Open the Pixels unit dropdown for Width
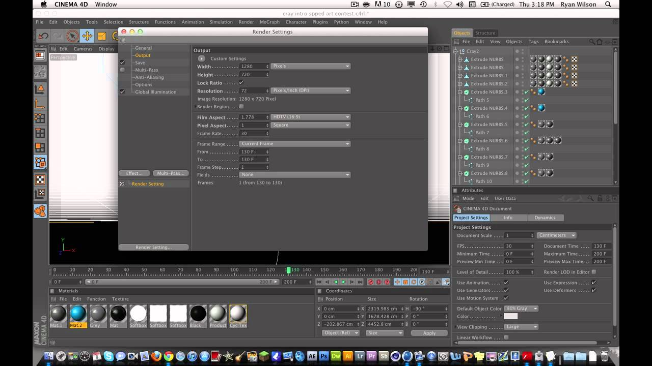The width and height of the screenshot is (652, 366). [x=311, y=66]
